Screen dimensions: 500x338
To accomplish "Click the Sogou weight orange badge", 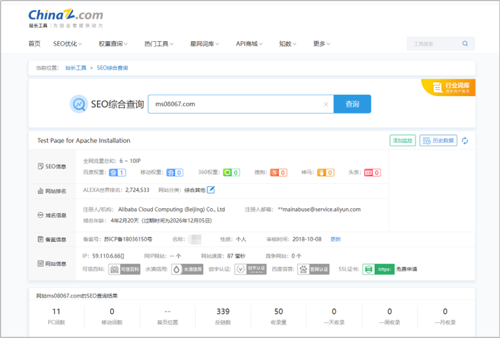I will tap(278, 172).
